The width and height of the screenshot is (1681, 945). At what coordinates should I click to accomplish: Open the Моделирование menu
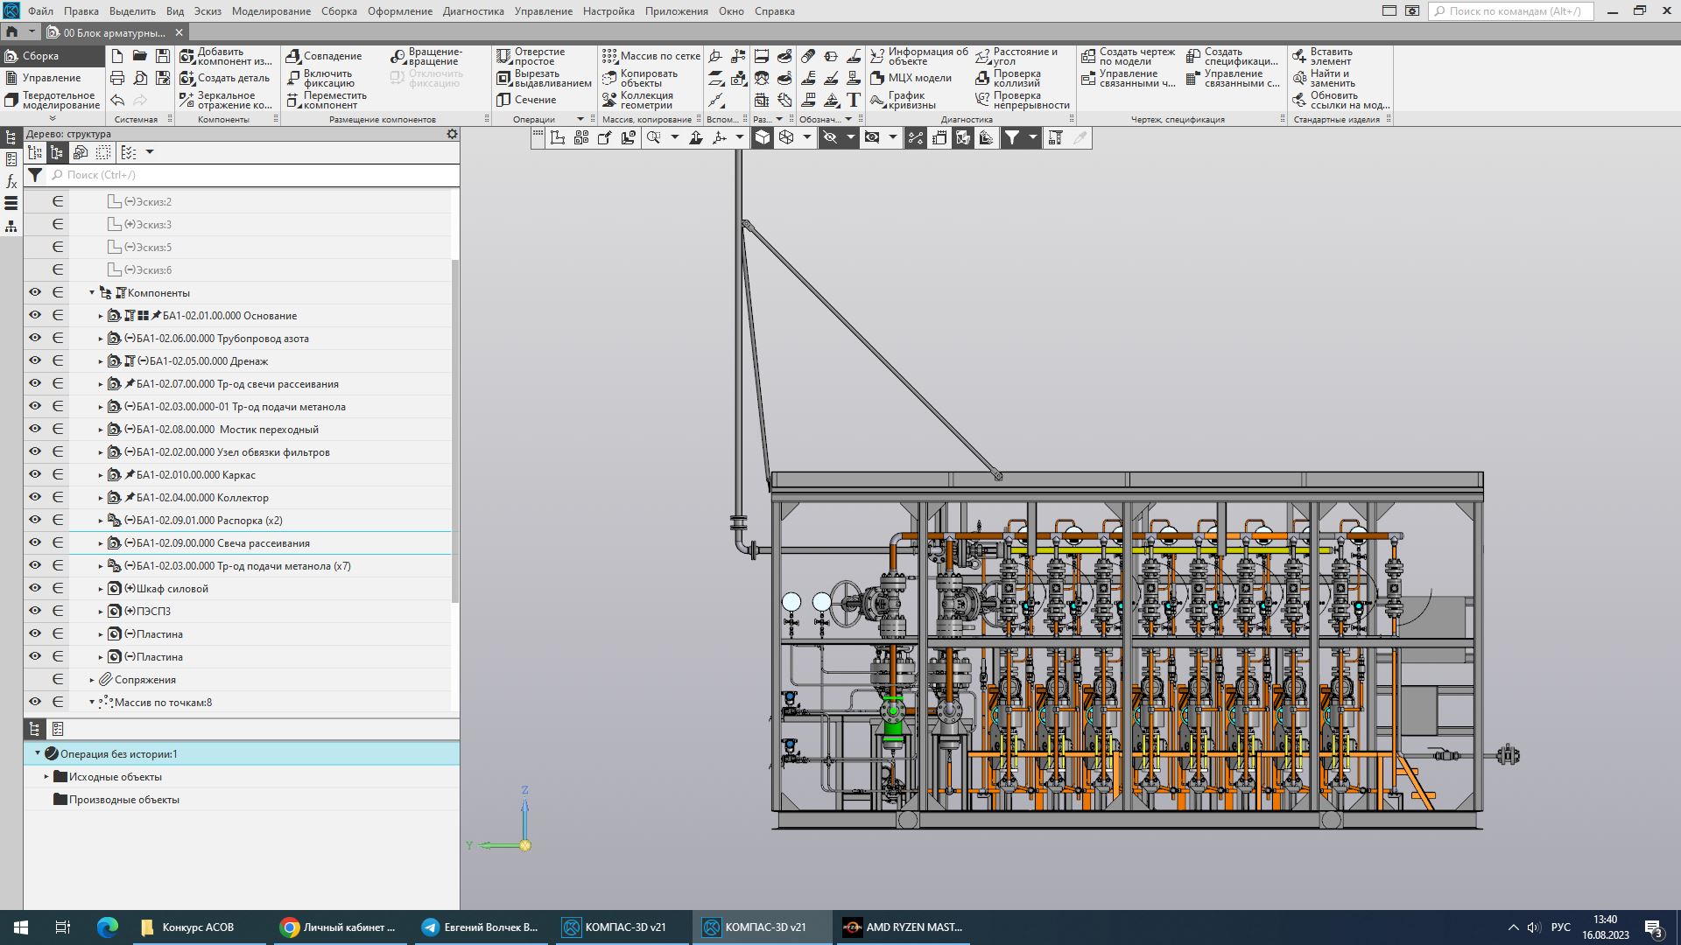(271, 11)
